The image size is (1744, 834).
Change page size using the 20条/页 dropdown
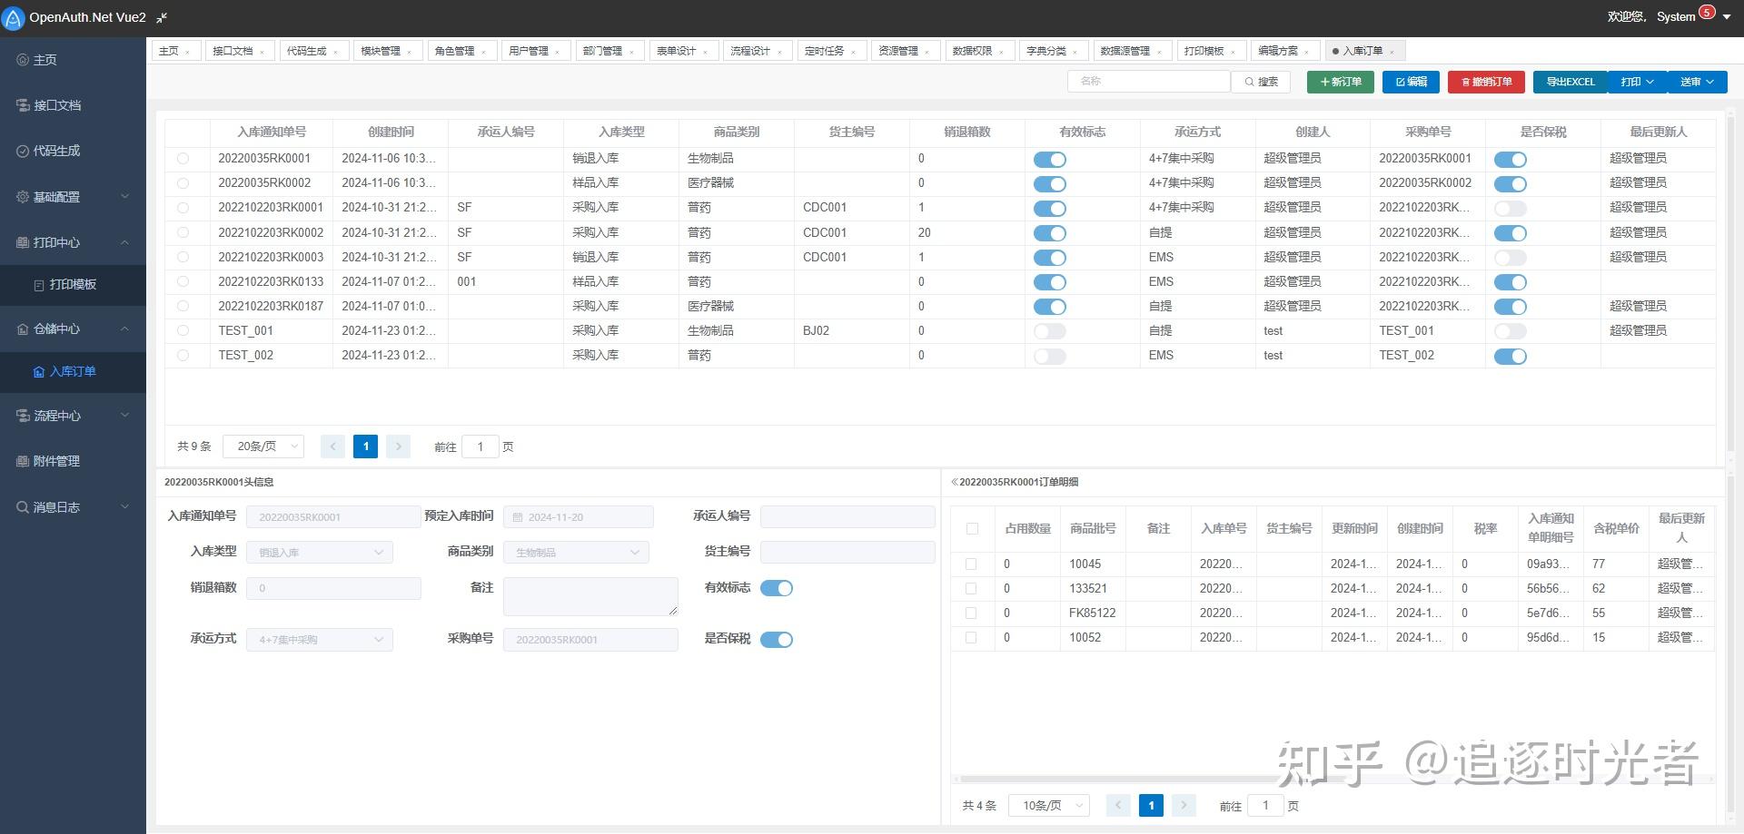(x=263, y=446)
